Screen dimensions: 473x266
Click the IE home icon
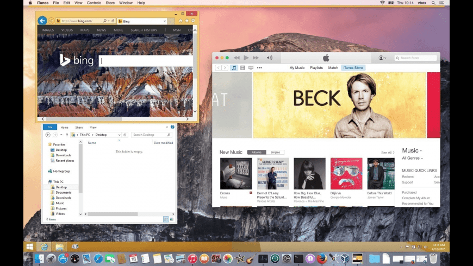coord(181,21)
